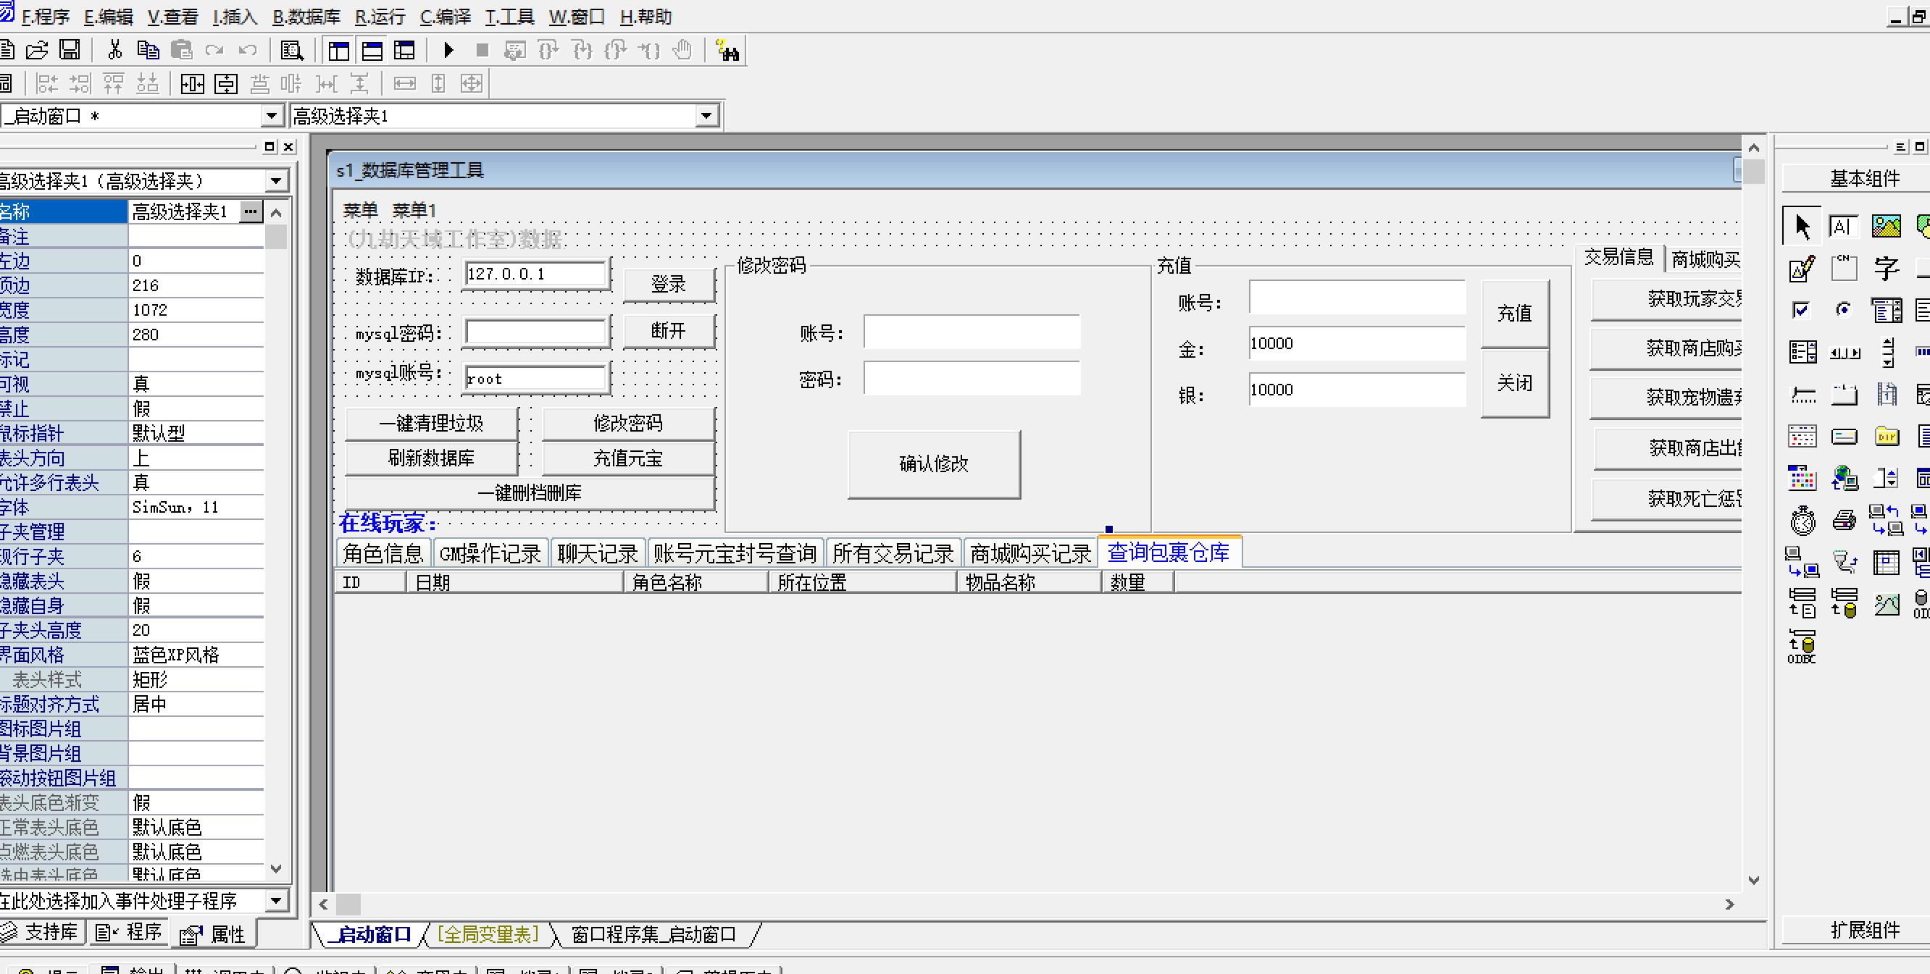Click the 断开 button
The width and height of the screenshot is (1930, 974).
pos(668,331)
